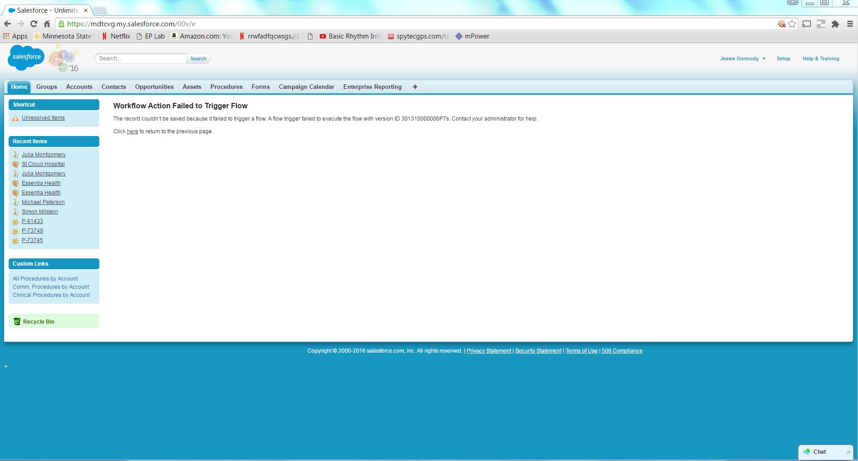Click the blocked cookies icon in address bar
858x461 pixels.
(782, 24)
